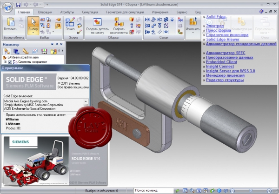This screenshot has height=194, width=279.
Task: Open the selection filter funnel icon
Action: (42, 26)
